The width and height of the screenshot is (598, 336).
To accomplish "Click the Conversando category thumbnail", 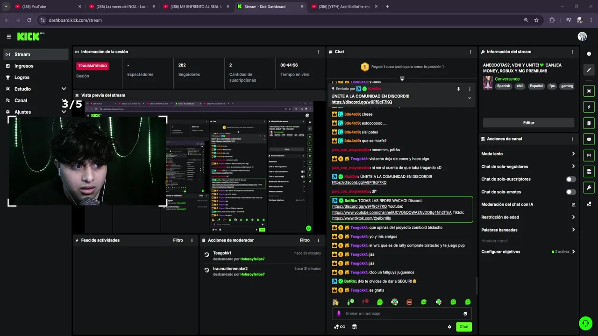I will pos(488,83).
